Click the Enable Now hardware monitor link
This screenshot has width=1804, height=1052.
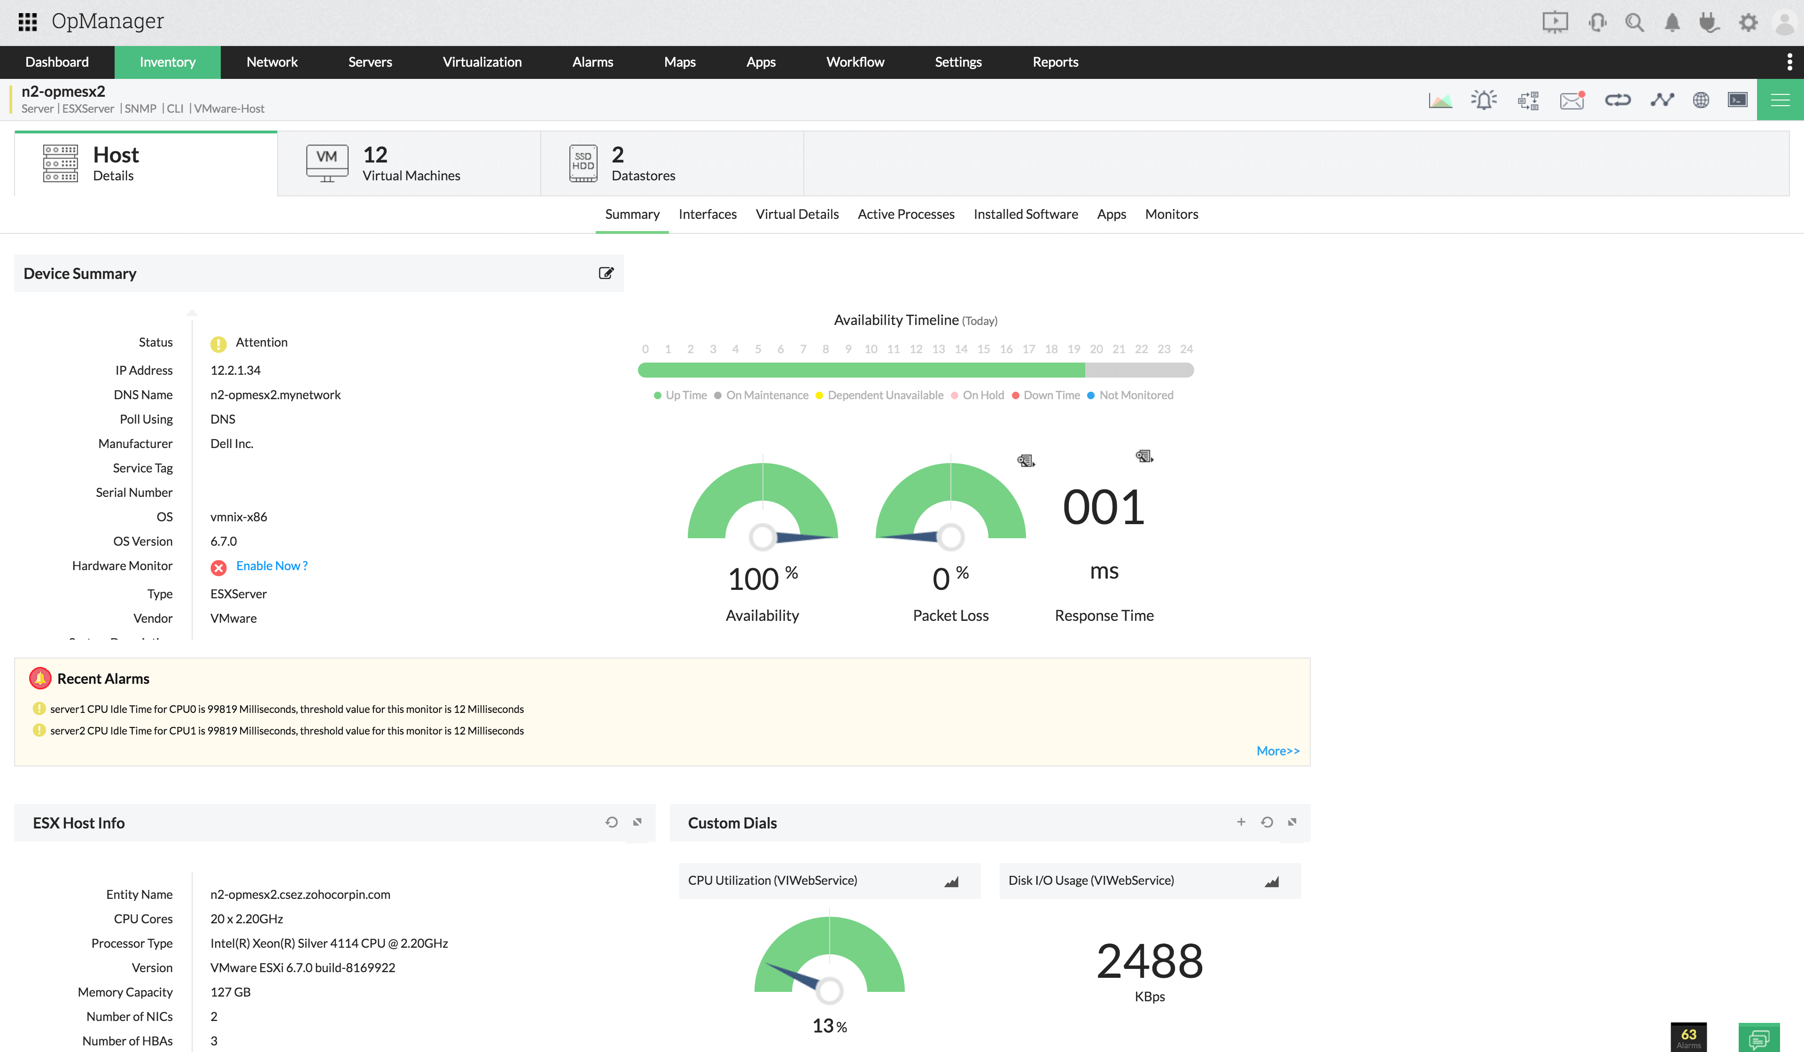272,566
